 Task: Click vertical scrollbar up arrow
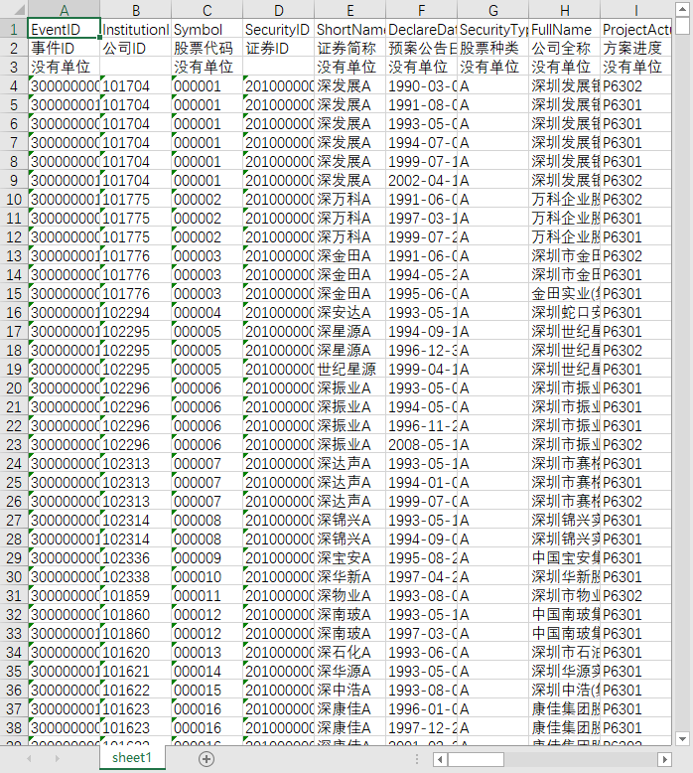click(682, 9)
